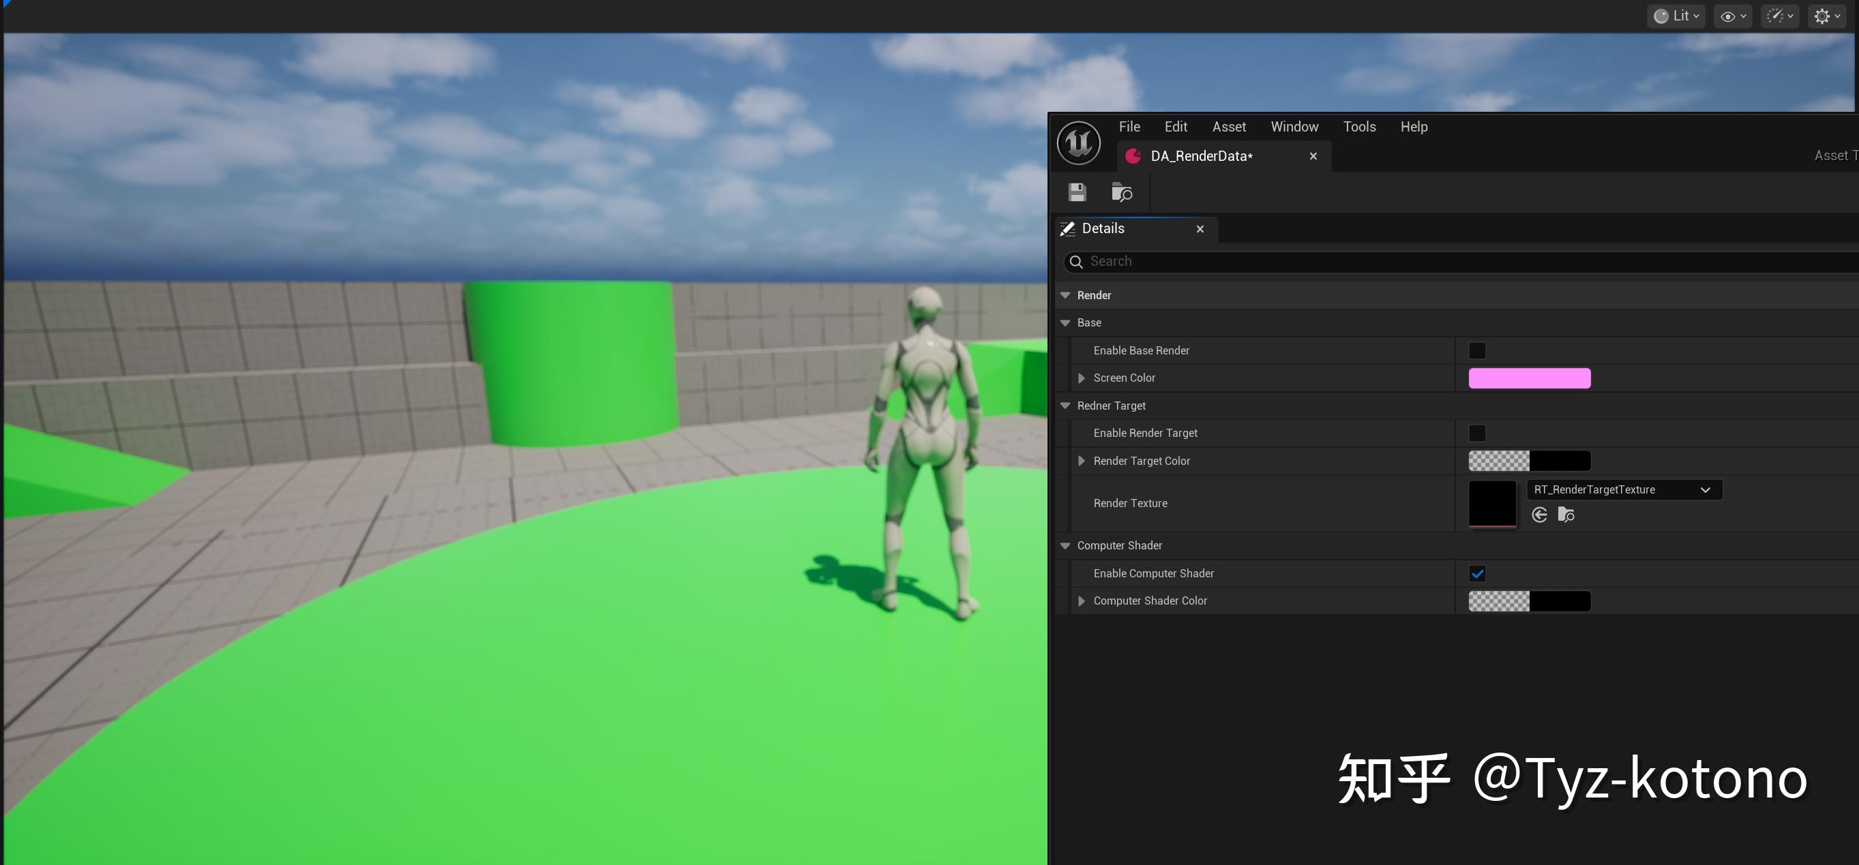Open the RT_RenderTargetTexture dropdown
The width and height of the screenshot is (1859, 865).
(1706, 489)
